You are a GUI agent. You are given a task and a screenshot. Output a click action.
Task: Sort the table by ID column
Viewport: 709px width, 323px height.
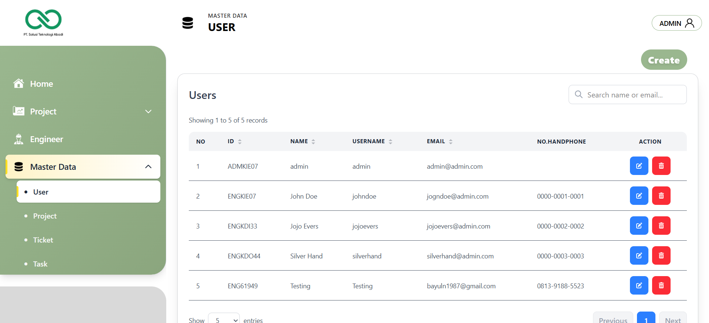coord(240,141)
